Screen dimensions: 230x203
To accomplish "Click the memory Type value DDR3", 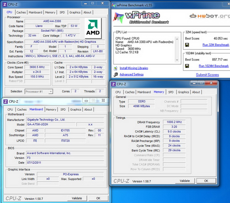I will click(142, 101).
